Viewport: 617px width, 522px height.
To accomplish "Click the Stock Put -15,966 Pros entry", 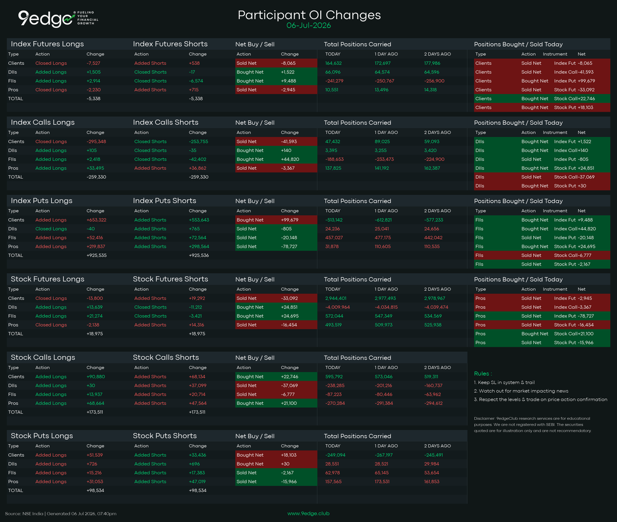I will 542,343.
